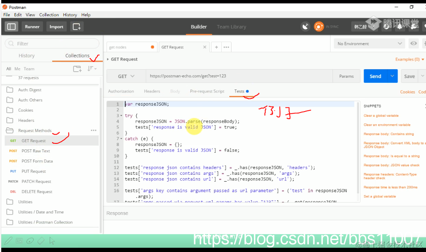Viewport: 426px width, 252px height.
Task: Fold the try block at line 3
Action: tap(121, 115)
